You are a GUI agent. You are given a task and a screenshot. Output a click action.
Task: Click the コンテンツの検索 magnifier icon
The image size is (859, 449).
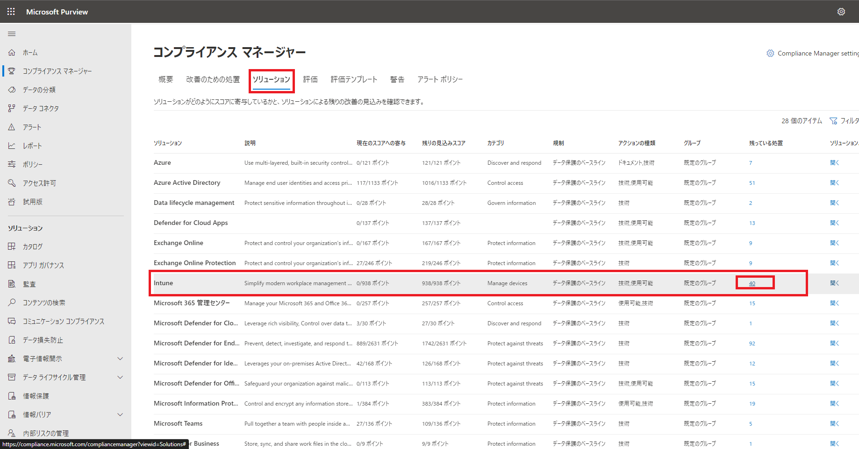(12, 302)
